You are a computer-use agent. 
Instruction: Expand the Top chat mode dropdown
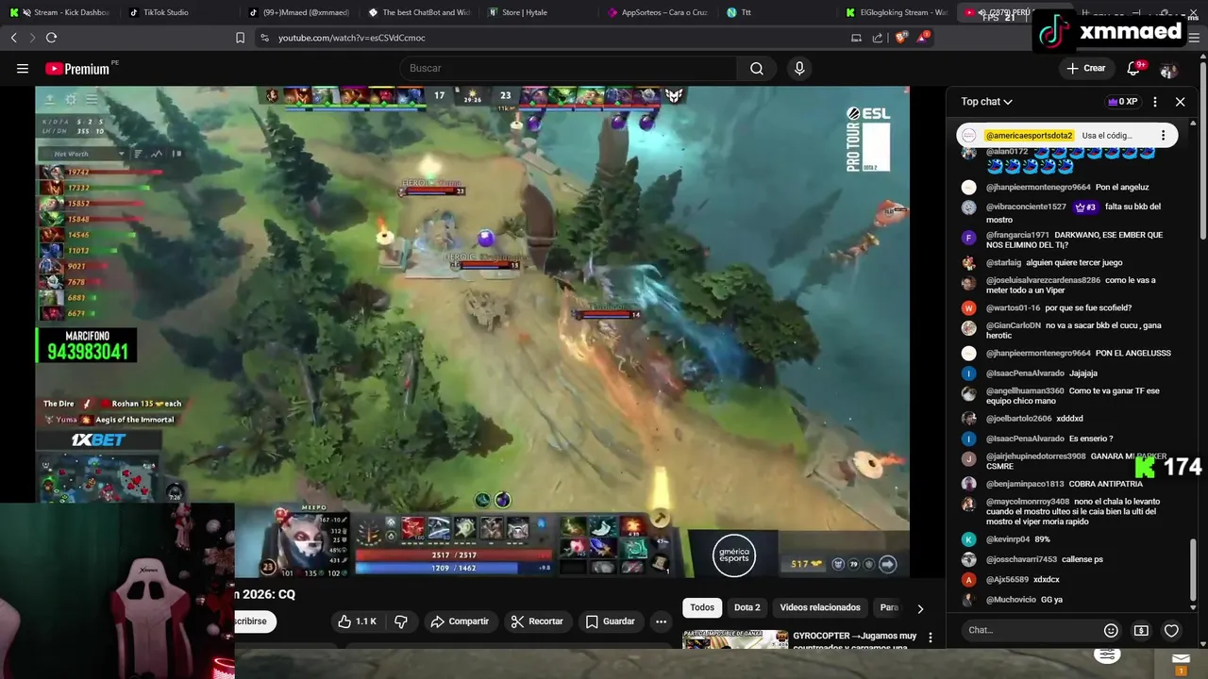(987, 102)
